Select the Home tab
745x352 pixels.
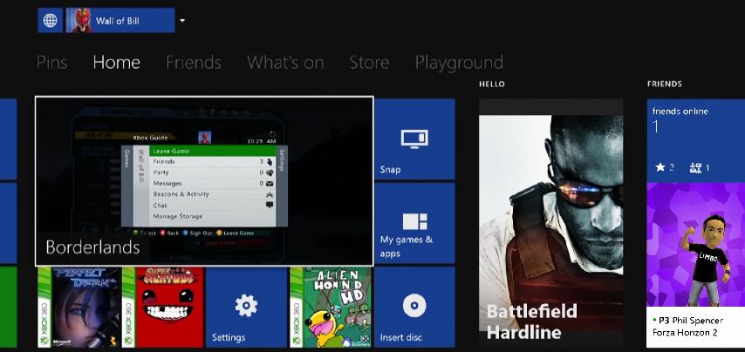pos(116,63)
